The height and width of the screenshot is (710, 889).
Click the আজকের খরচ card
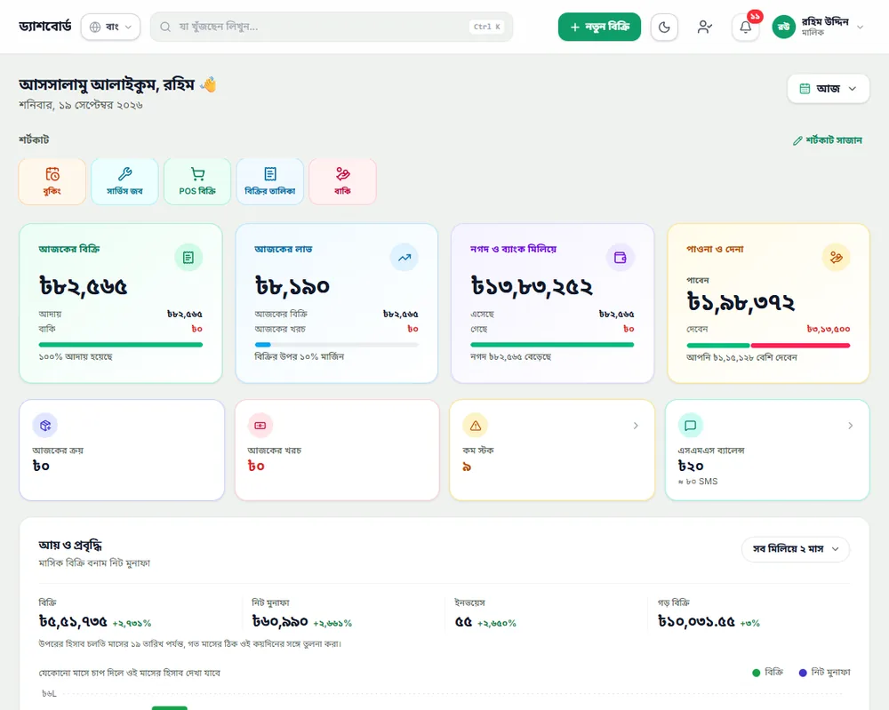337,450
